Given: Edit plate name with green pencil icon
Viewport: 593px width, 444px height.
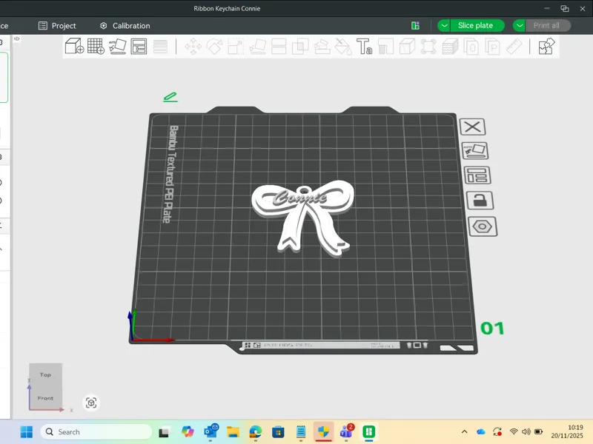Looking at the screenshot, I should click(170, 97).
